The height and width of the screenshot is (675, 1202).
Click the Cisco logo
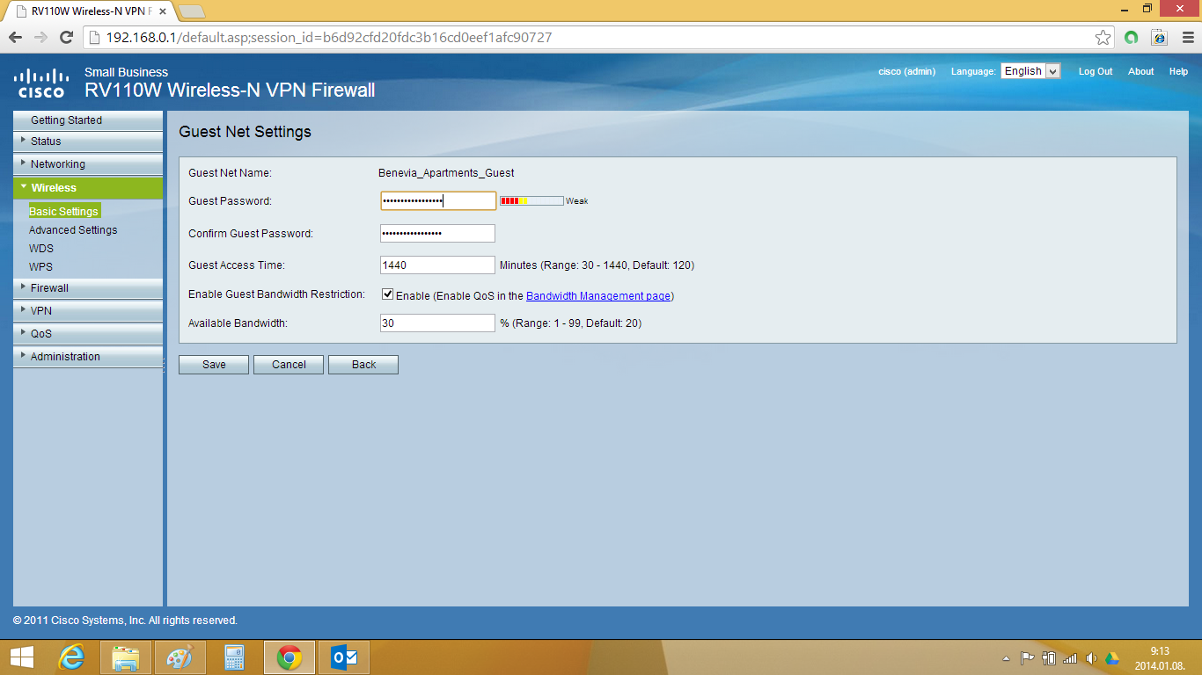[x=40, y=82]
